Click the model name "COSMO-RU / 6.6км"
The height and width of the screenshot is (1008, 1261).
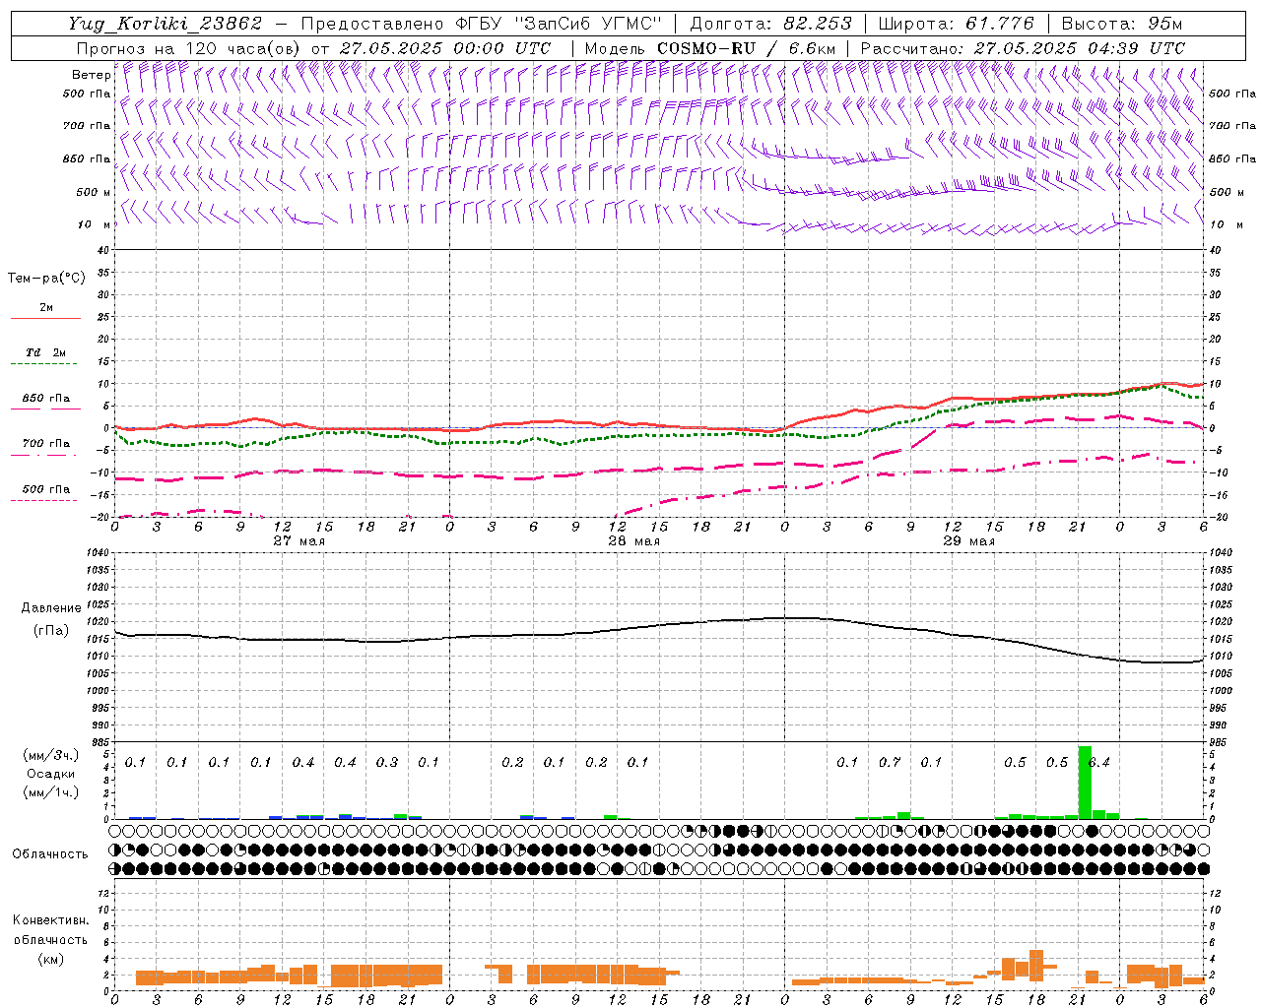[x=746, y=48]
